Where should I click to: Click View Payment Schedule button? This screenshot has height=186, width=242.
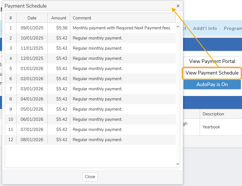(212, 73)
